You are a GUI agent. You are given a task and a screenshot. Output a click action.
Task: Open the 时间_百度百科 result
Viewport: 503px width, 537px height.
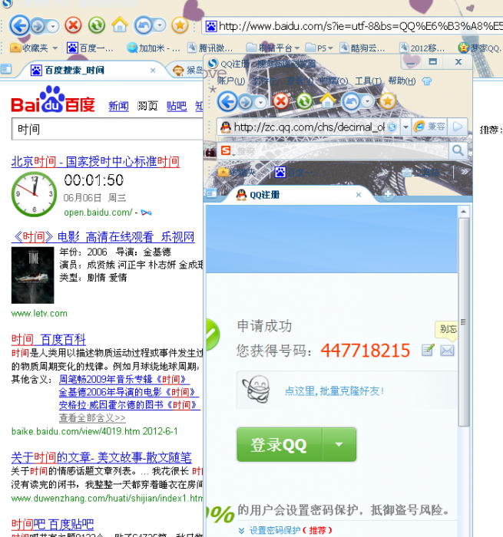point(48,339)
